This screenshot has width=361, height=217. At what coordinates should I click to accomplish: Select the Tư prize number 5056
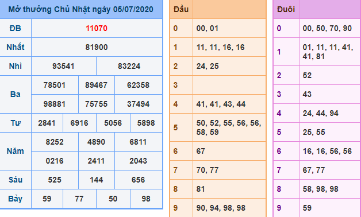pyautogui.click(x=113, y=123)
